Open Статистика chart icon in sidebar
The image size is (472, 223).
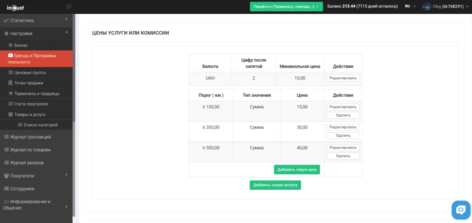click(x=6, y=20)
